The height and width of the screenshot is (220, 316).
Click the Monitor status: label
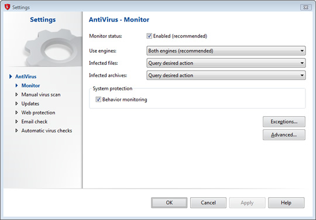105,36
